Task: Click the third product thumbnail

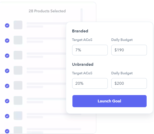Action: pos(18,55)
